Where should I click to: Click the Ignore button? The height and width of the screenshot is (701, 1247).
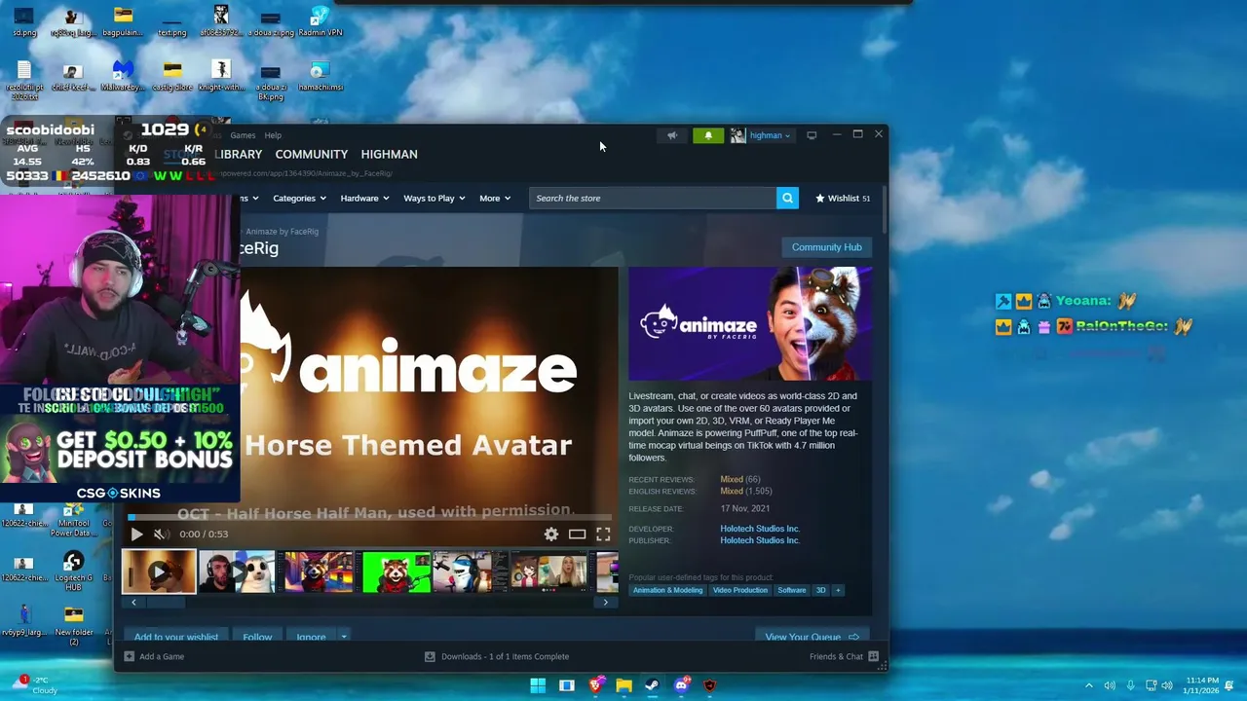pos(311,638)
